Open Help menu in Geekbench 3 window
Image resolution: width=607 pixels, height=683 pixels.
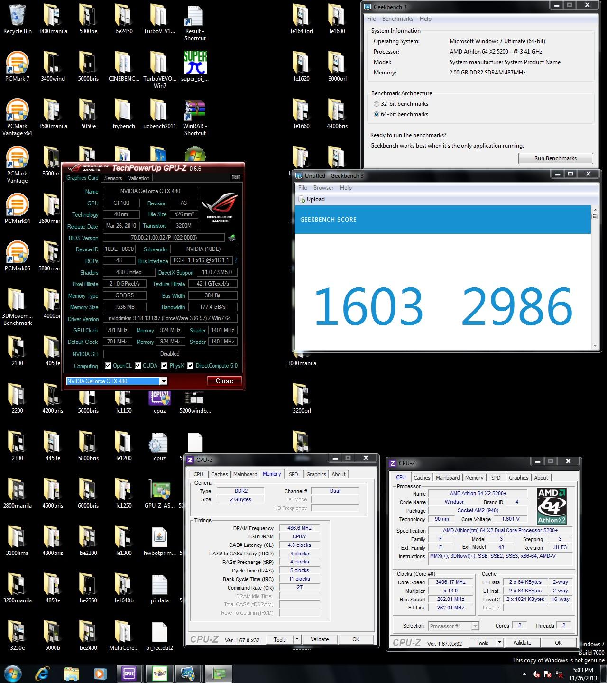click(425, 19)
